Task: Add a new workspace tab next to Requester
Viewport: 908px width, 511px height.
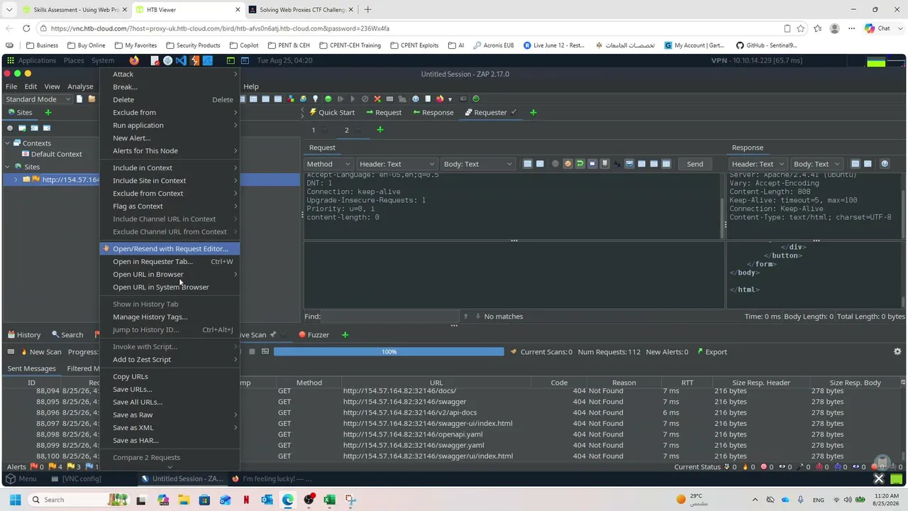Action: click(x=533, y=112)
